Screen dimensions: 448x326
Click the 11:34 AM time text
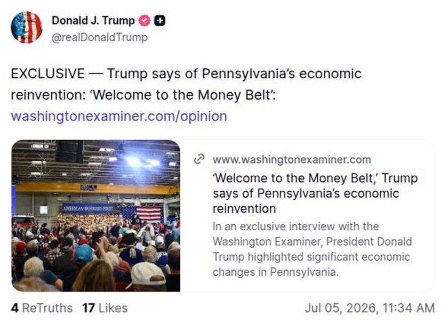[x=409, y=308]
